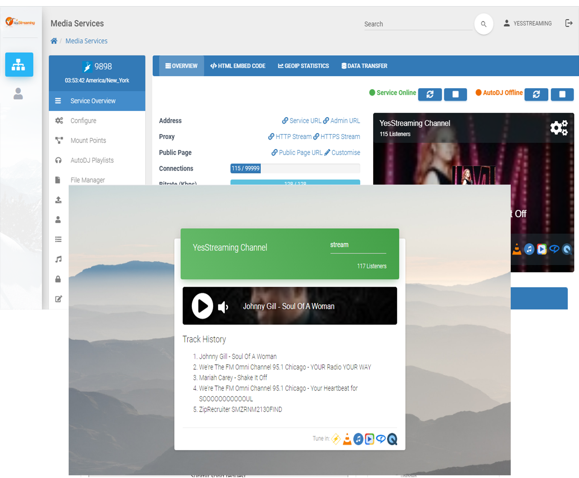Click the person icon in service sidebar
Viewport: 579px width, 478px height.
tap(58, 219)
